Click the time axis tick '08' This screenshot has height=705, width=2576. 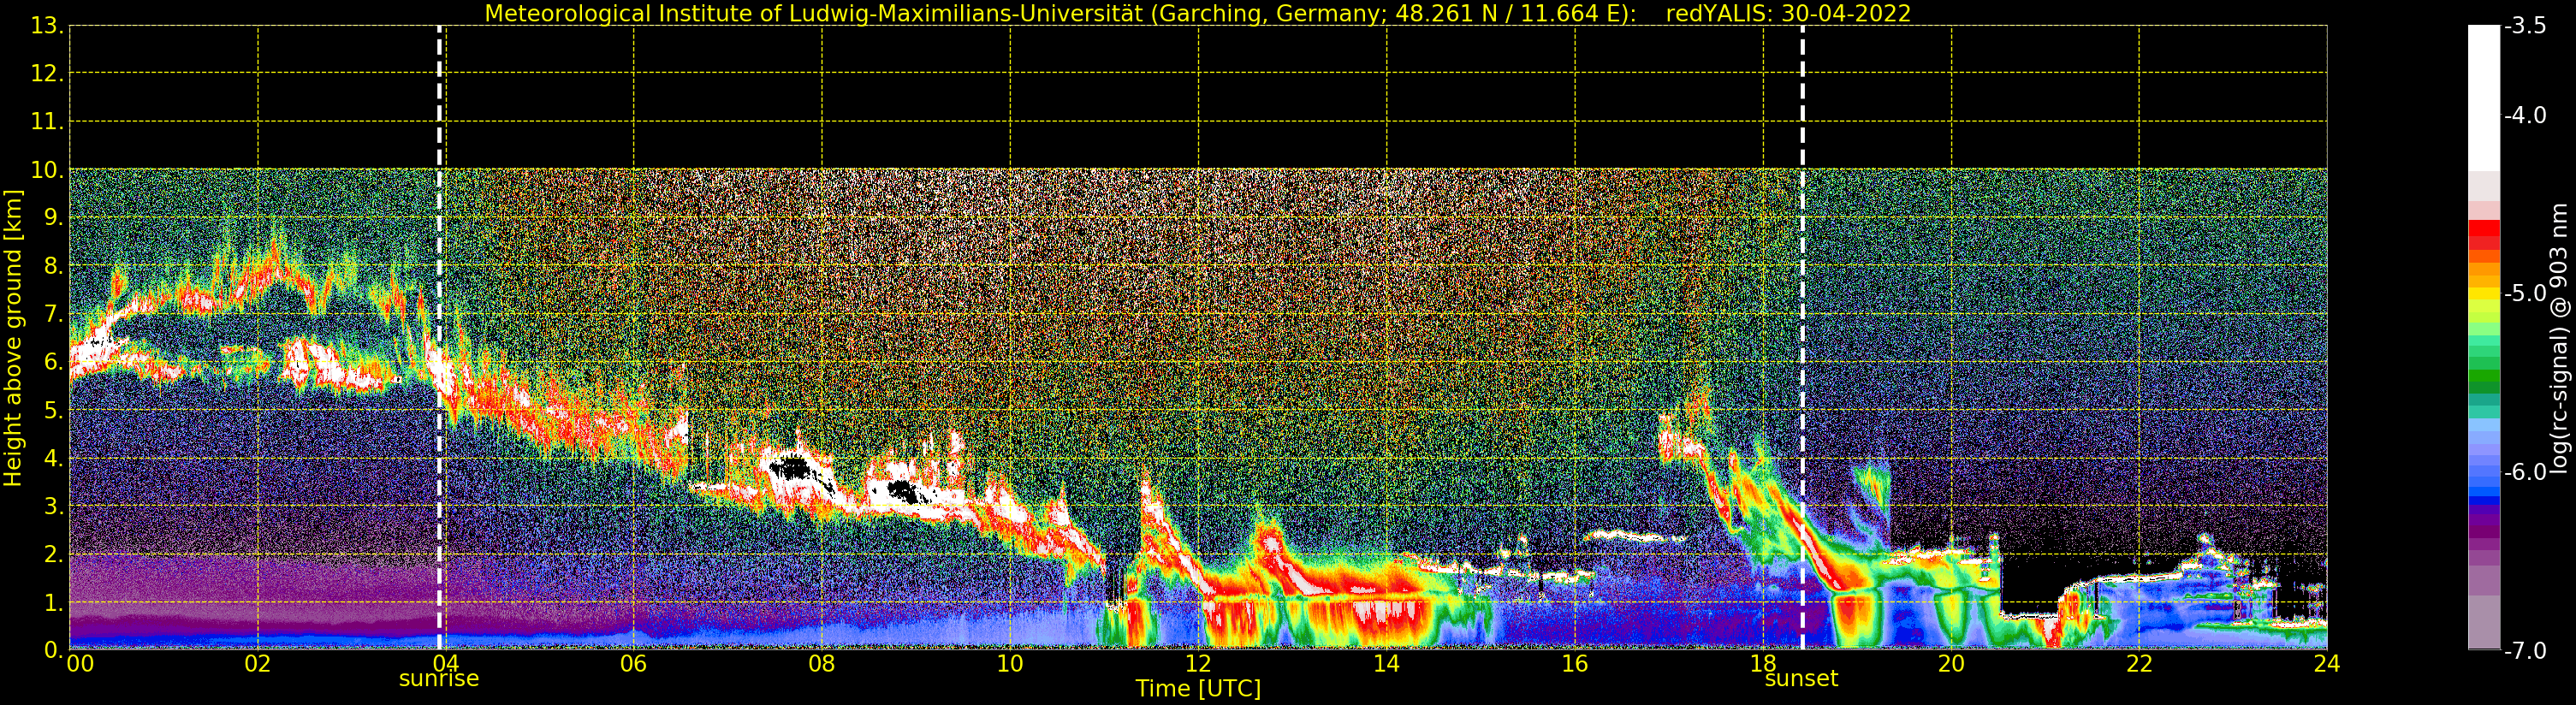point(822,664)
